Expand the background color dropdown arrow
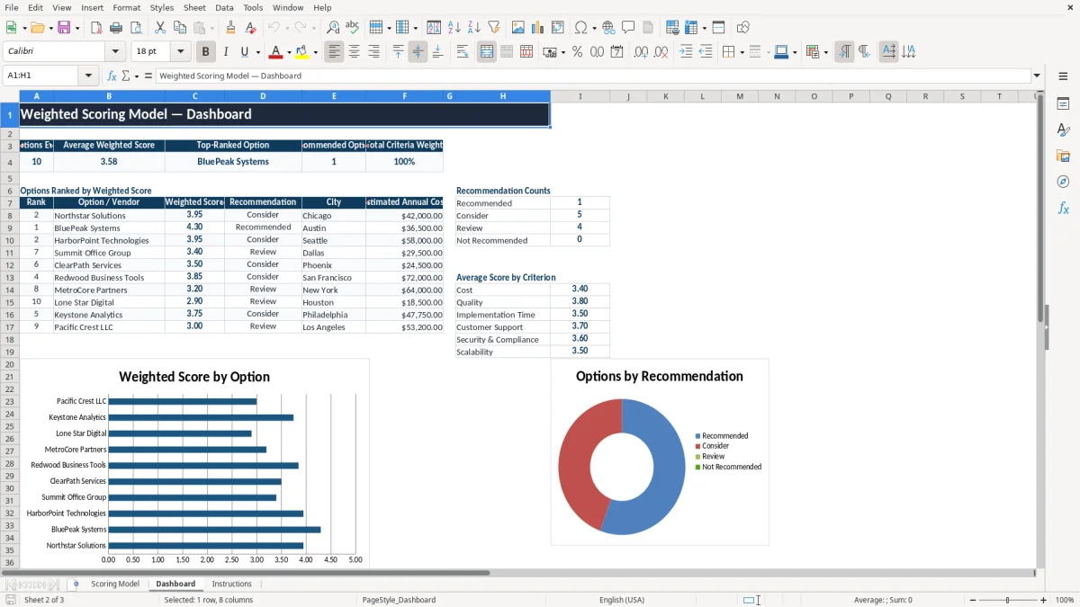Image resolution: width=1080 pixels, height=607 pixels. click(314, 52)
